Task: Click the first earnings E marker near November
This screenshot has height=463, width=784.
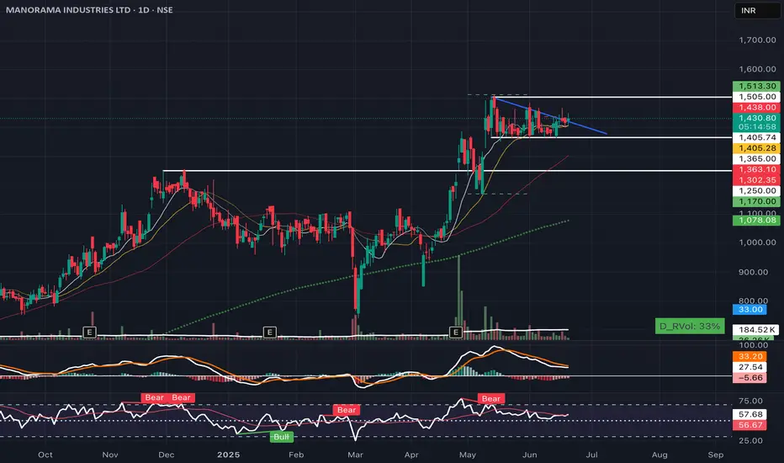Action: click(x=89, y=332)
